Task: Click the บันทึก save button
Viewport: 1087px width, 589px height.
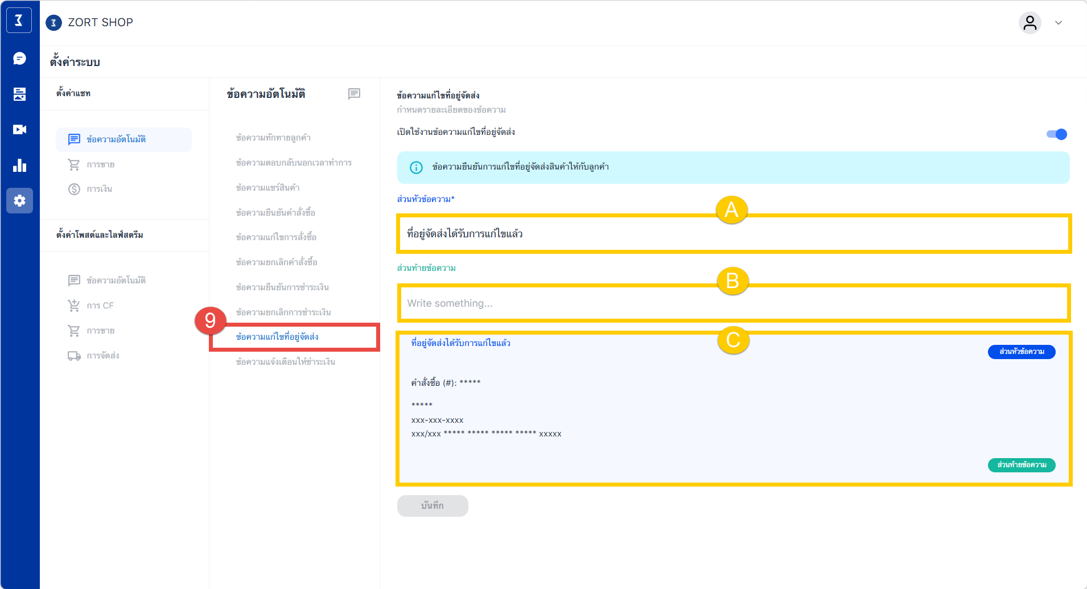Action: [433, 505]
